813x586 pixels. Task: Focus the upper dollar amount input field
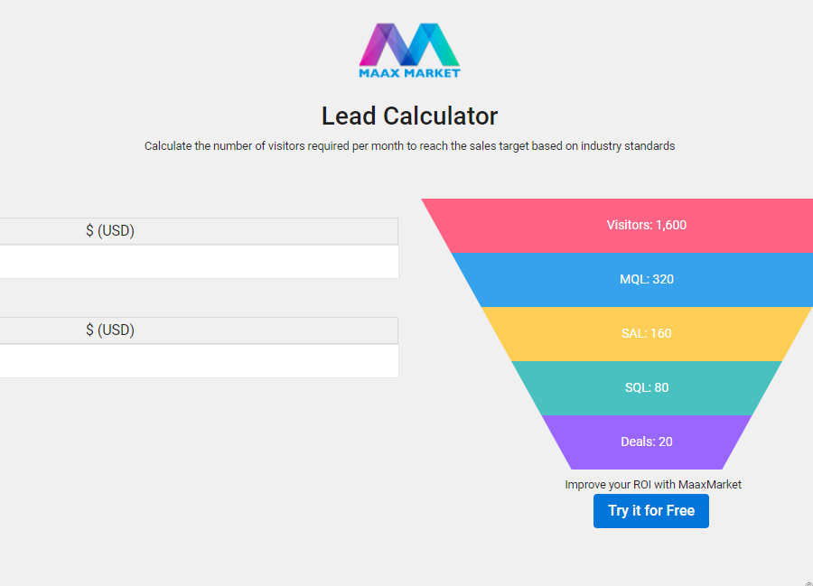tap(199, 262)
